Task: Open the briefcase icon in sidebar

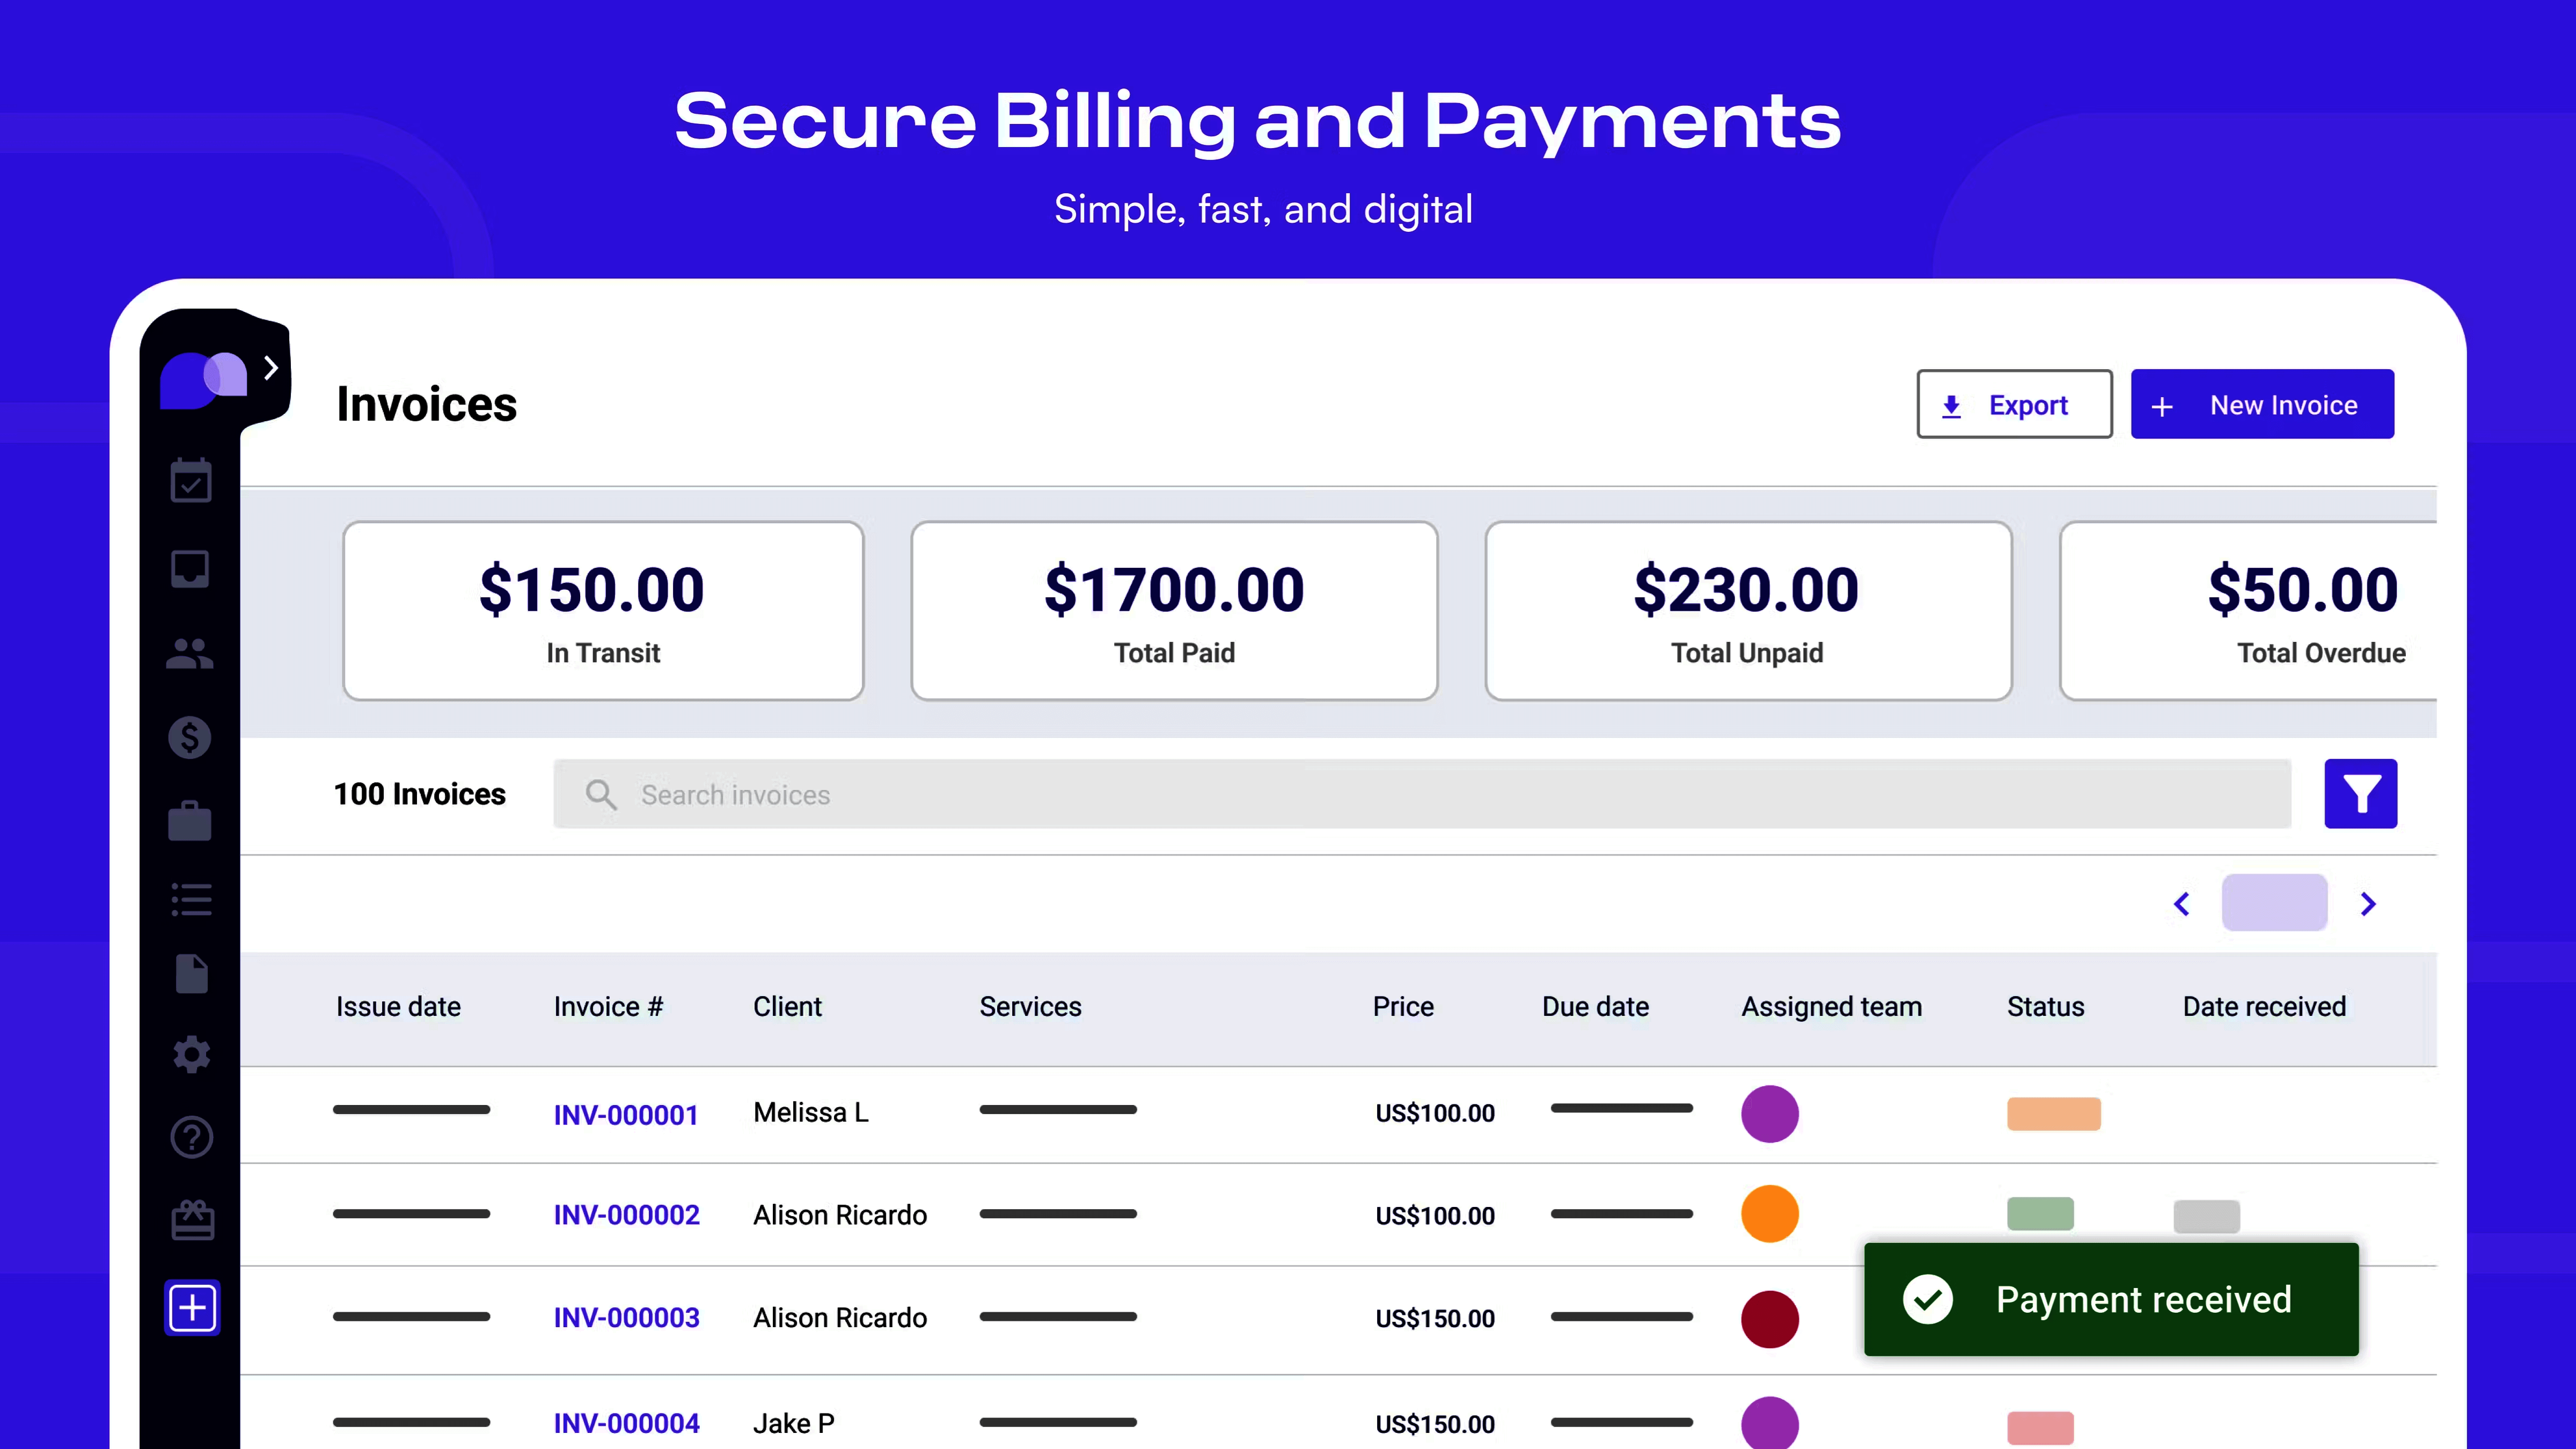Action: click(190, 821)
